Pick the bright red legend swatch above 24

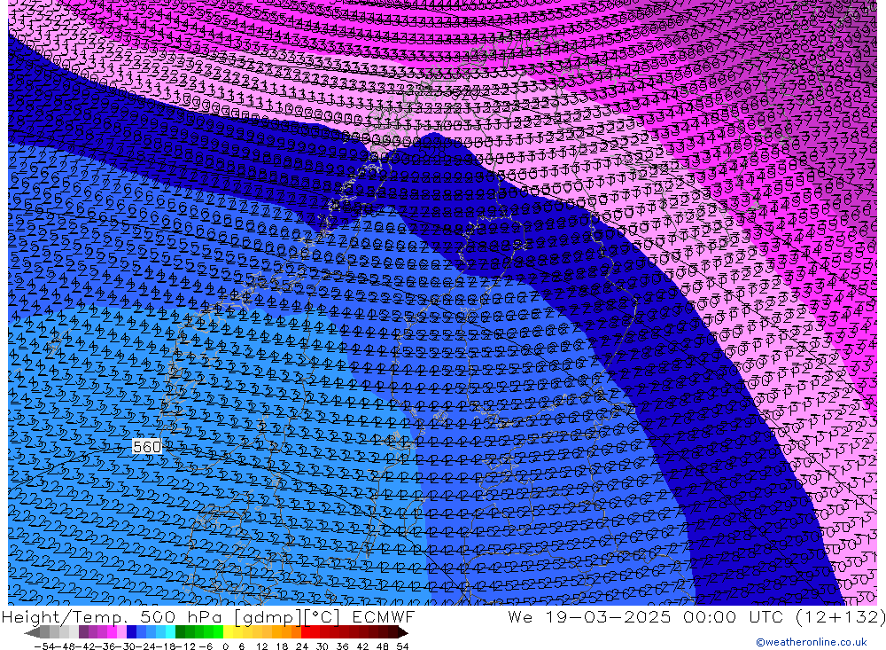[x=306, y=633]
